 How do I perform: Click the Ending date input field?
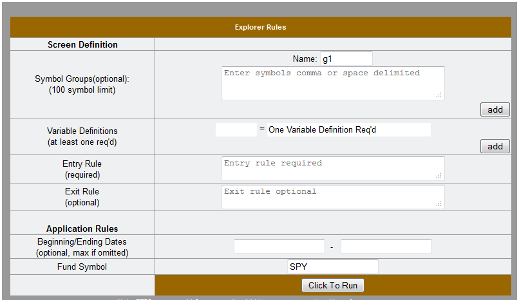coord(386,247)
